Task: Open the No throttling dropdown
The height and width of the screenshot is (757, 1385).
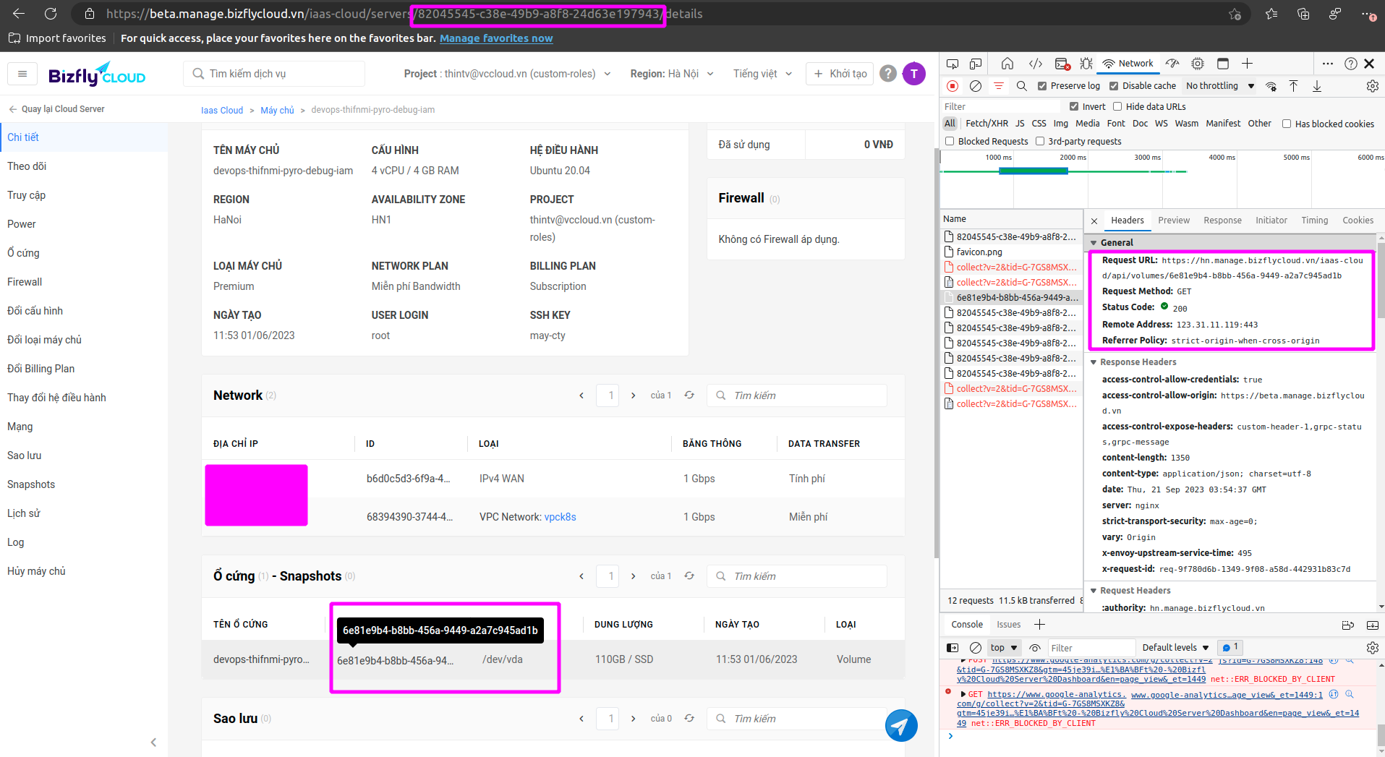Action: click(1219, 86)
